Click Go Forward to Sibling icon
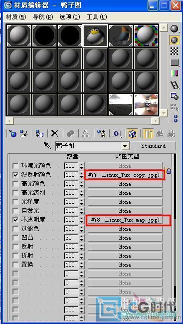183x324 pixels. click(x=171, y=133)
